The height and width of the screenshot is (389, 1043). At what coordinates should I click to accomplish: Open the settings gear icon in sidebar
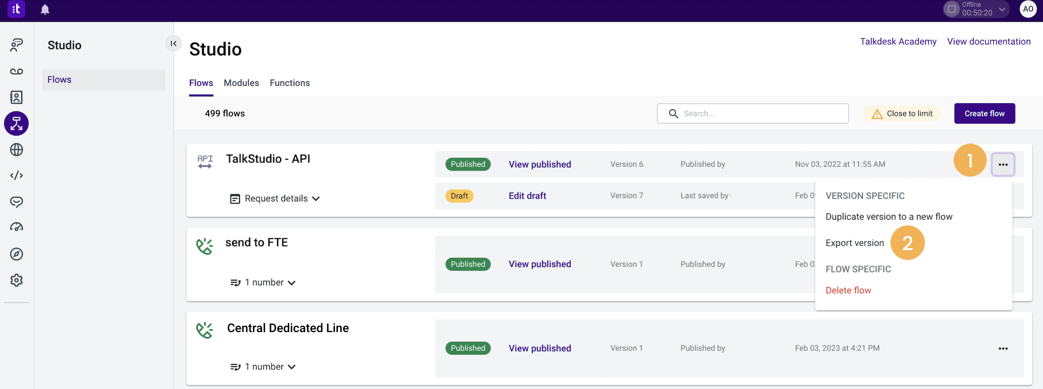pyautogui.click(x=16, y=280)
